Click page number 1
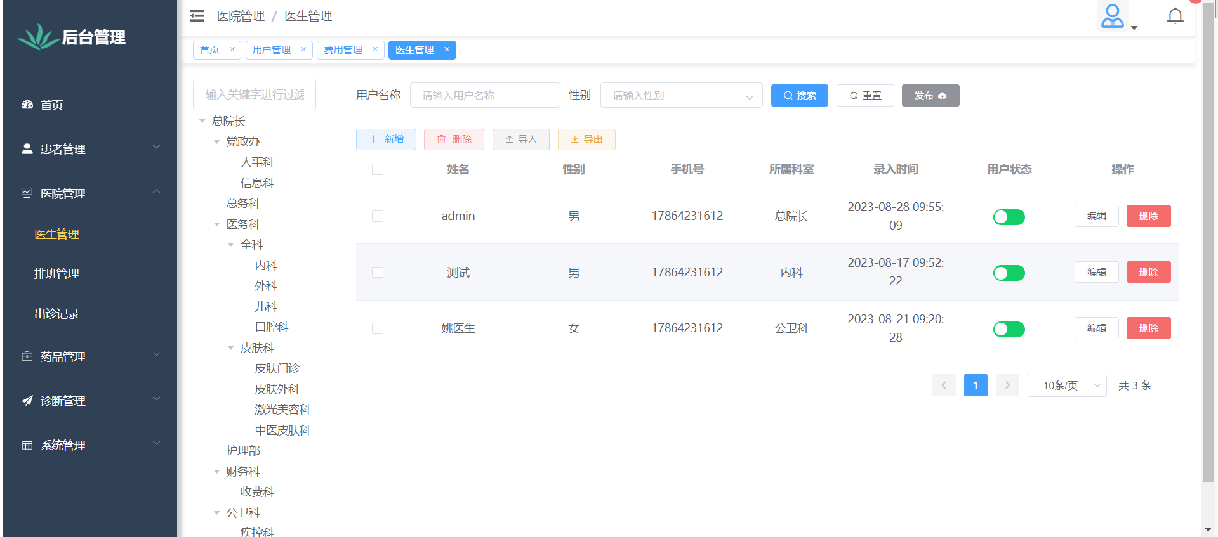Image resolution: width=1218 pixels, height=537 pixels. [x=976, y=385]
